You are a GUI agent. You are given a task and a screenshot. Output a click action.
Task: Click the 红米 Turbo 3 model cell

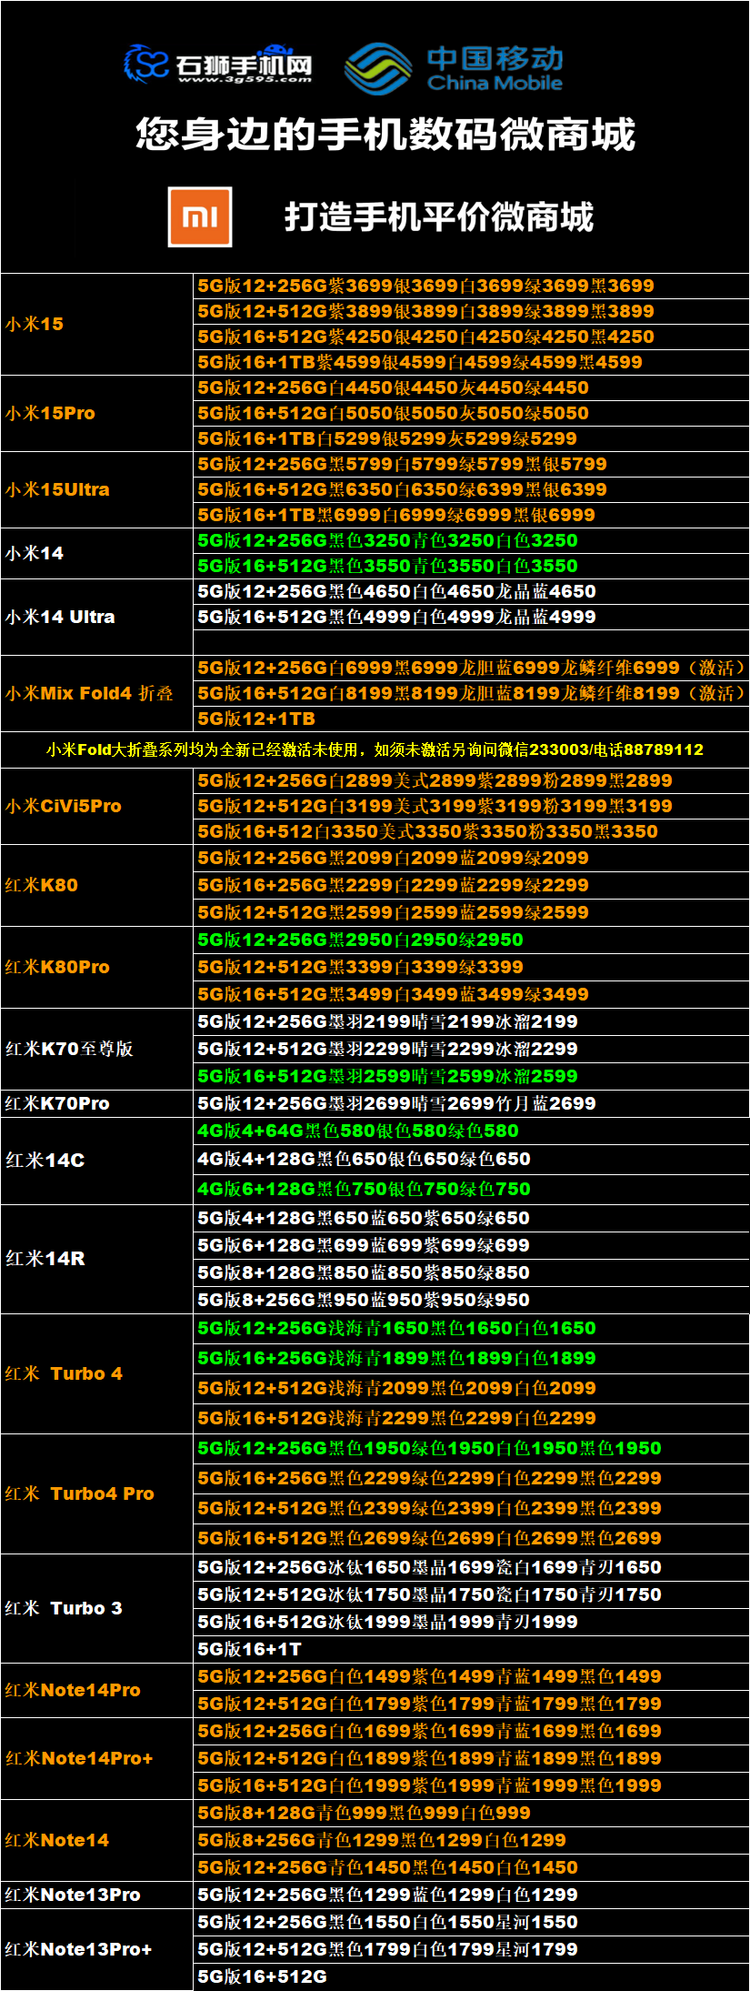(97, 1608)
